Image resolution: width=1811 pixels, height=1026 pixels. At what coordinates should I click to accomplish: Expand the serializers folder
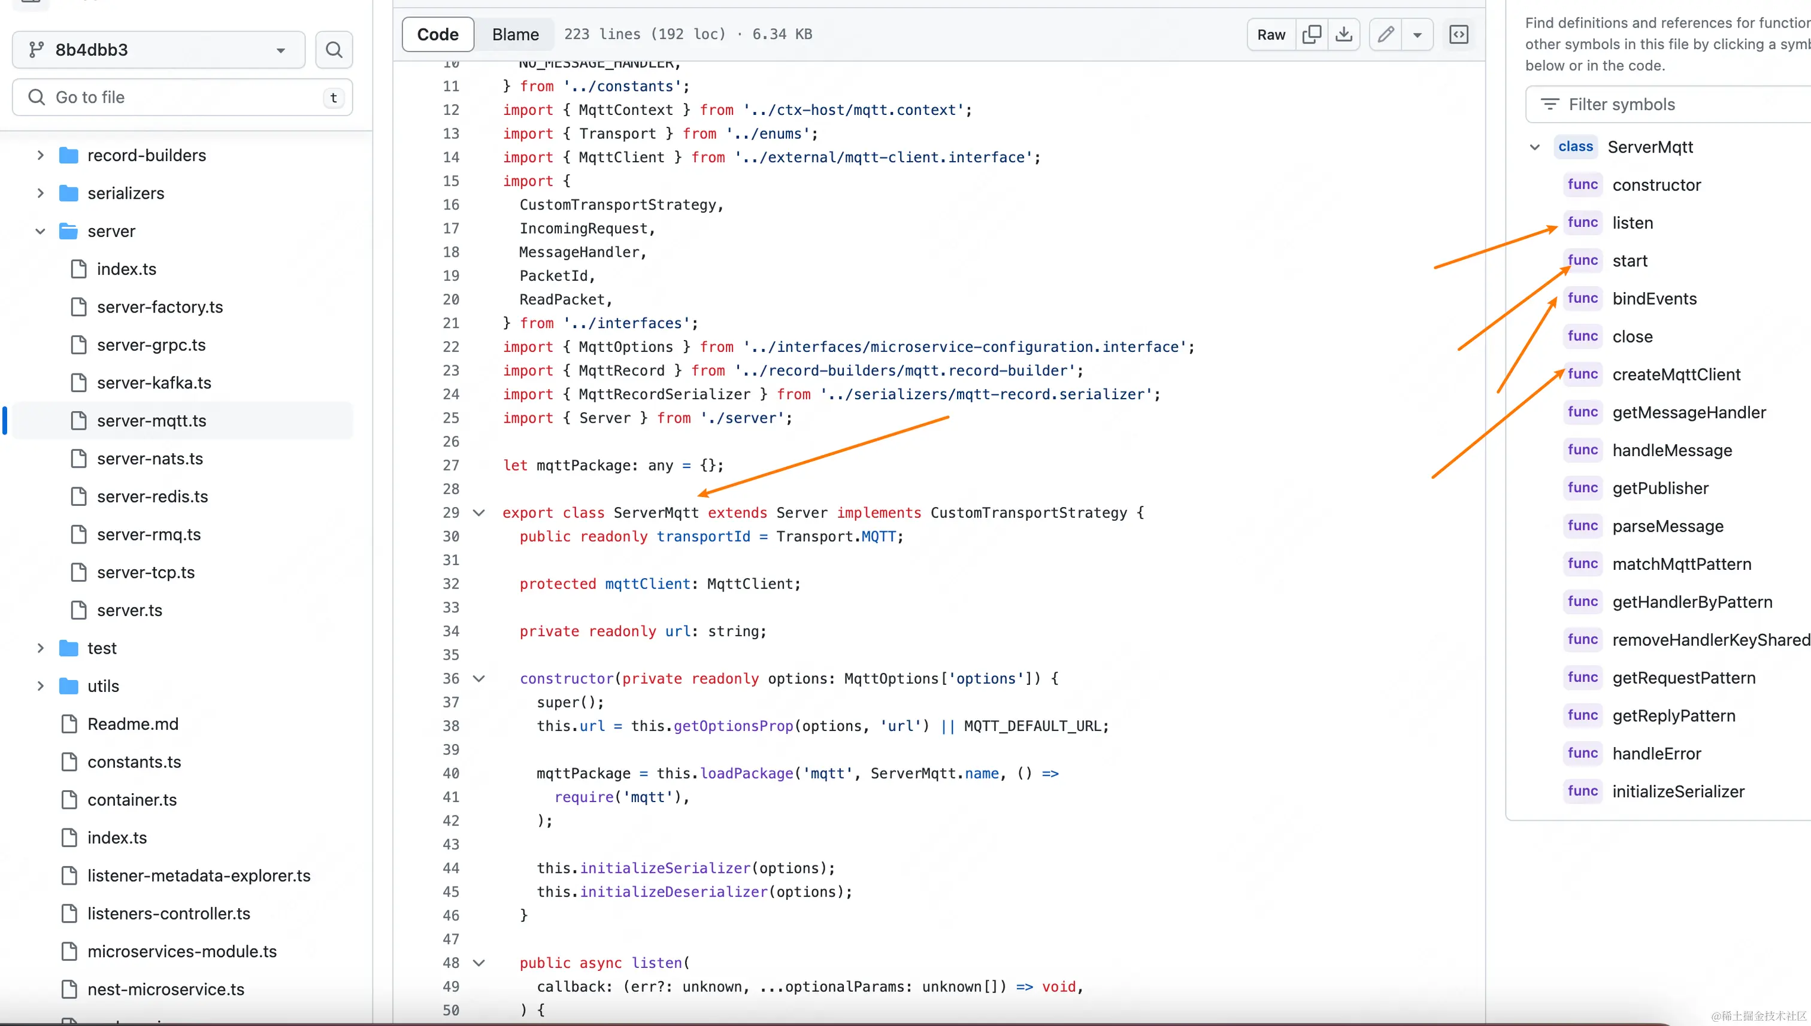point(40,193)
